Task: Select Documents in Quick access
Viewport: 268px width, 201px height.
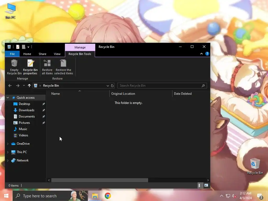Action: click(27, 116)
